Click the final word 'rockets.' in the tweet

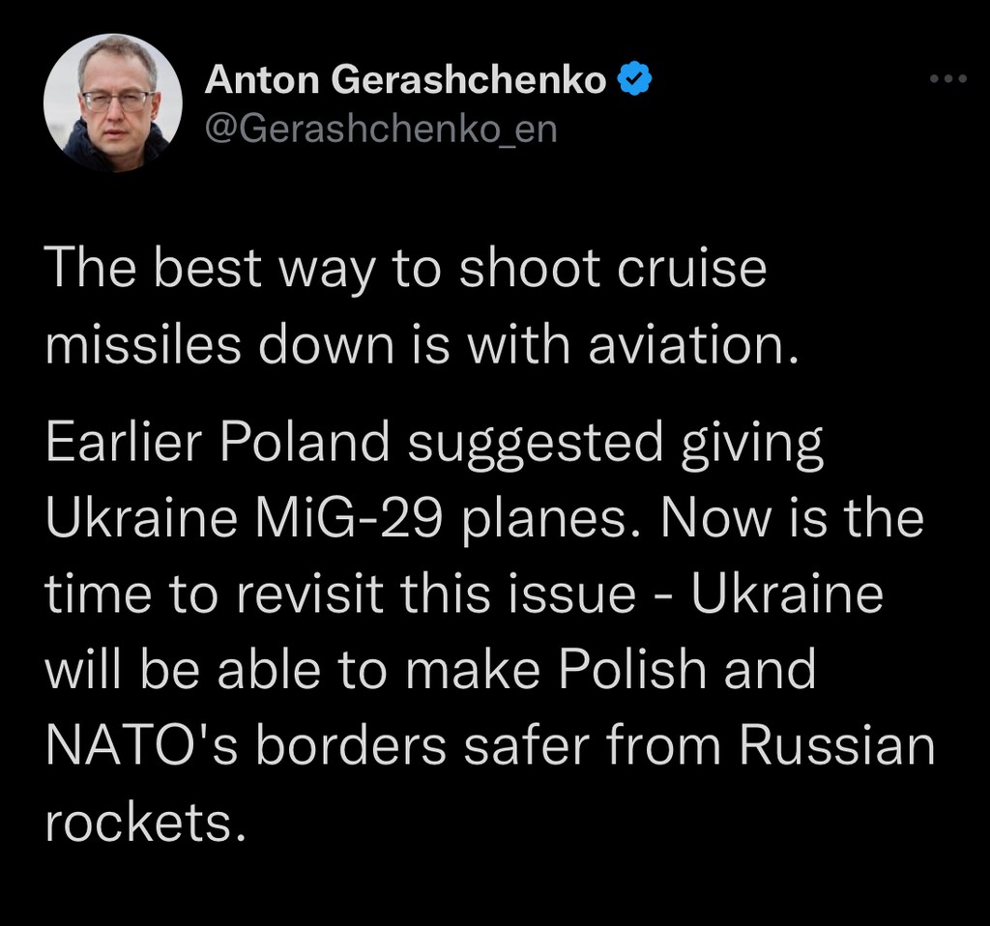tap(145, 824)
